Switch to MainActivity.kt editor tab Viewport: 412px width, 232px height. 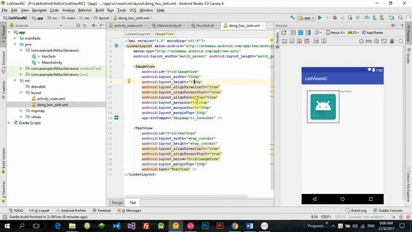coord(169,26)
